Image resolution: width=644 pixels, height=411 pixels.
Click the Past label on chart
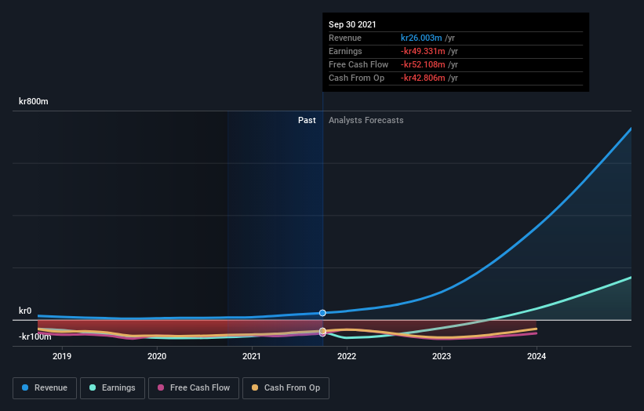[x=307, y=120]
